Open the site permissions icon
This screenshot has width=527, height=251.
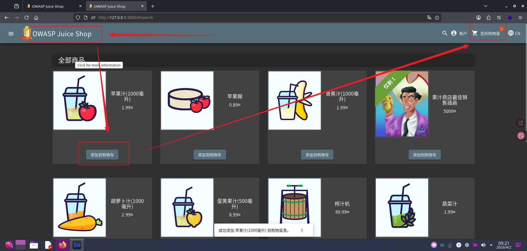click(93, 18)
